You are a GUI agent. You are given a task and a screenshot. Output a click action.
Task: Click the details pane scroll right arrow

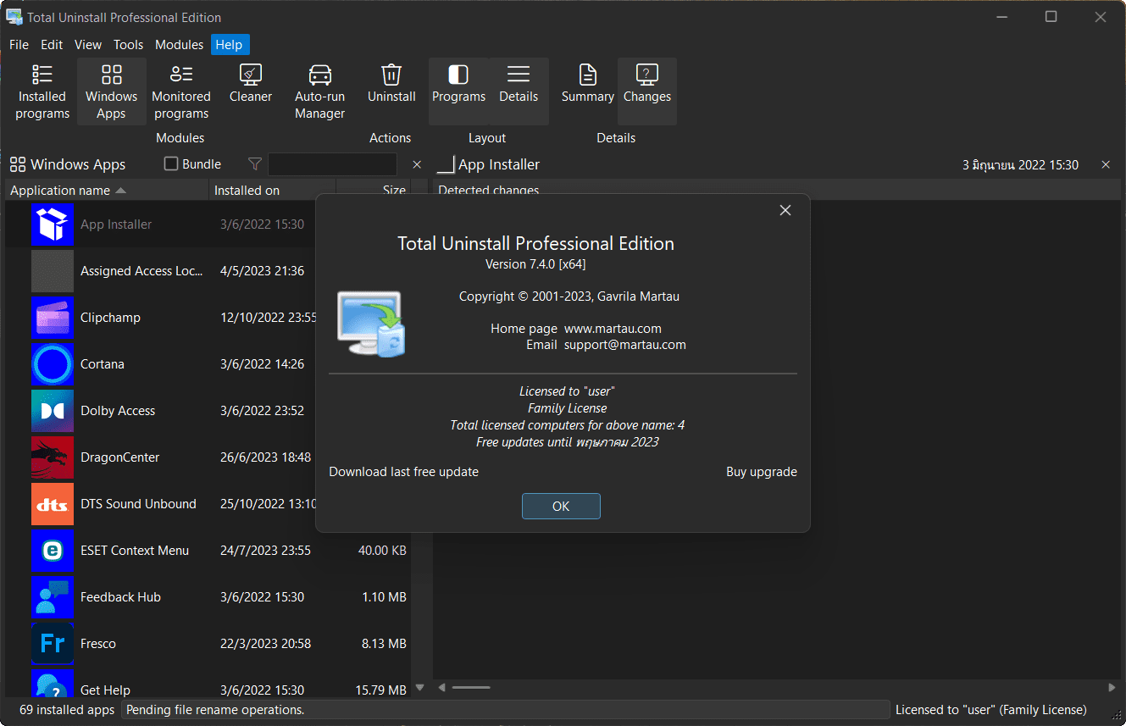click(x=1112, y=687)
